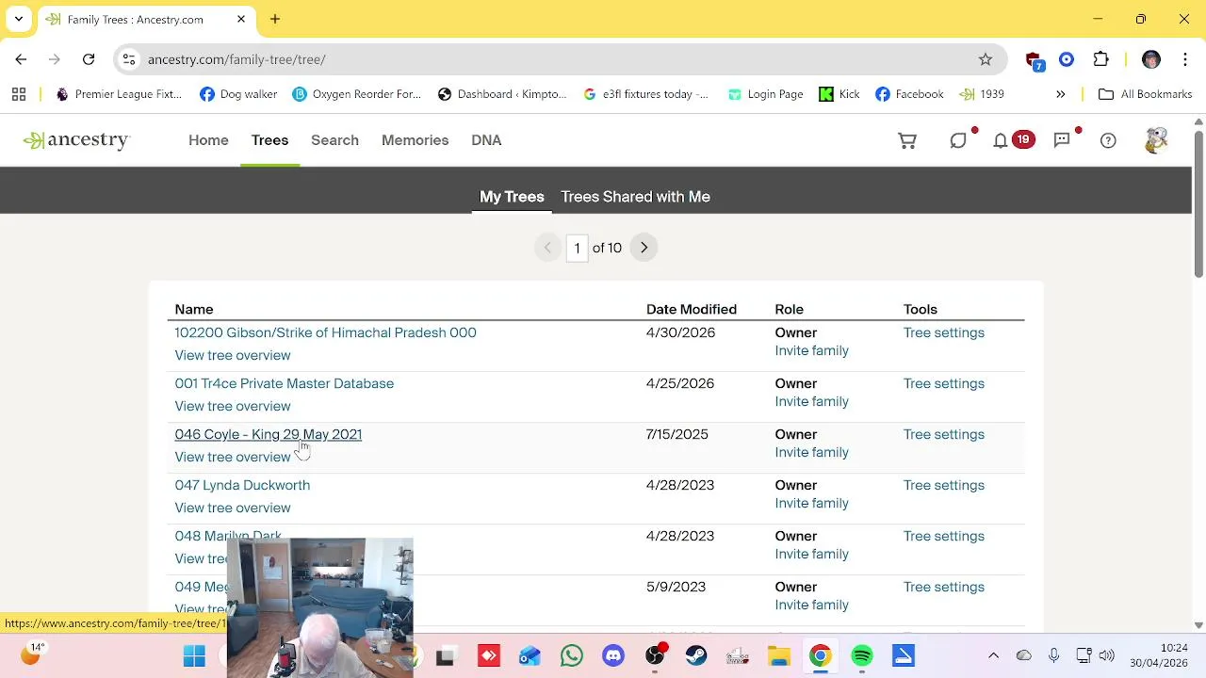Viewport: 1206px width, 678px height.
Task: Open the Dog walker bookmark
Action: 238,94
